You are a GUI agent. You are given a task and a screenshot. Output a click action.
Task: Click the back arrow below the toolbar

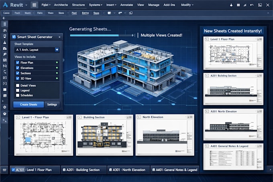point(4,18)
